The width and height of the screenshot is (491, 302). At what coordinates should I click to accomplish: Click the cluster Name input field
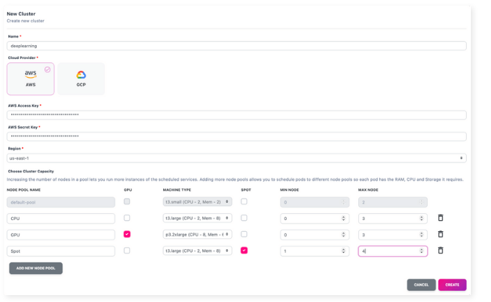236,46
